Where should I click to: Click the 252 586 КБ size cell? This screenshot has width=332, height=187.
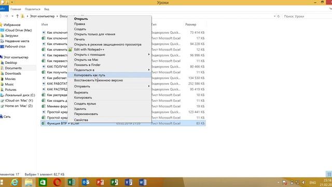pos(196,84)
